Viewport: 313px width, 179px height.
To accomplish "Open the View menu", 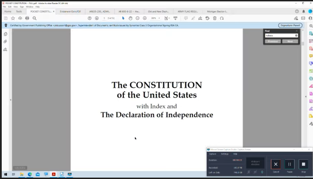I will point(16,7).
